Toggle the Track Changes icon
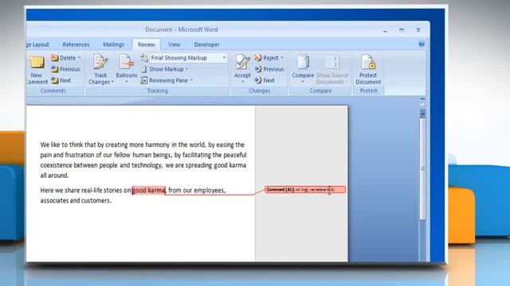This screenshot has width=510, height=286. click(x=100, y=62)
